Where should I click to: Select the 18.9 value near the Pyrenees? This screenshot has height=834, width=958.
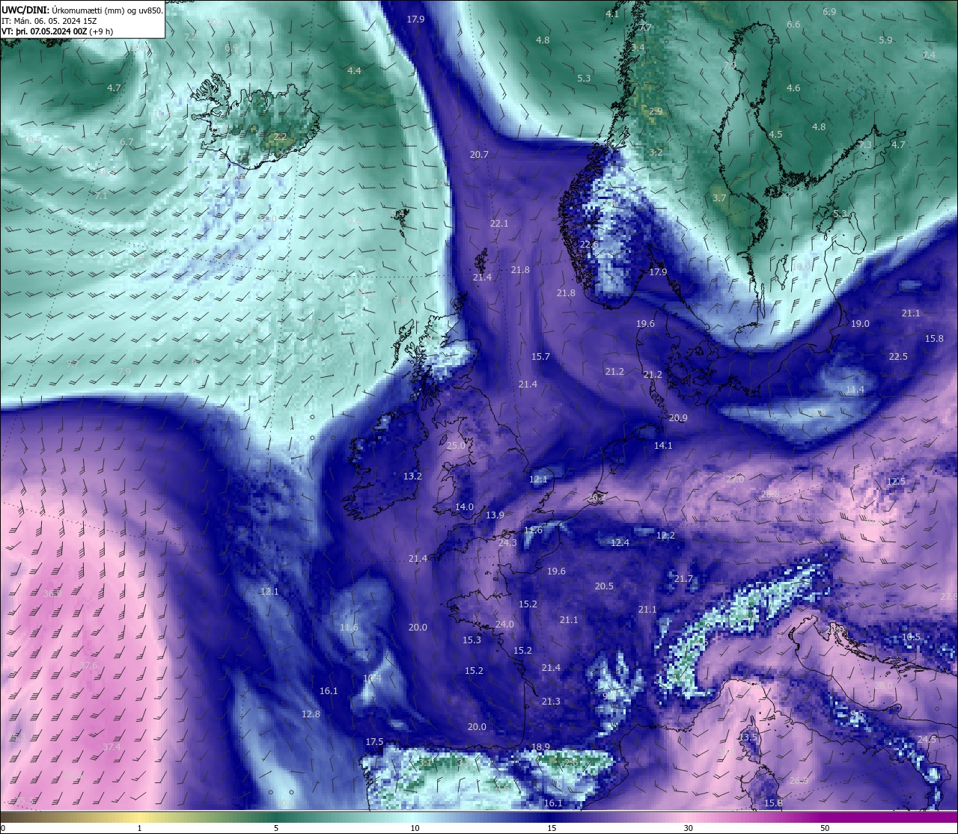(x=540, y=747)
